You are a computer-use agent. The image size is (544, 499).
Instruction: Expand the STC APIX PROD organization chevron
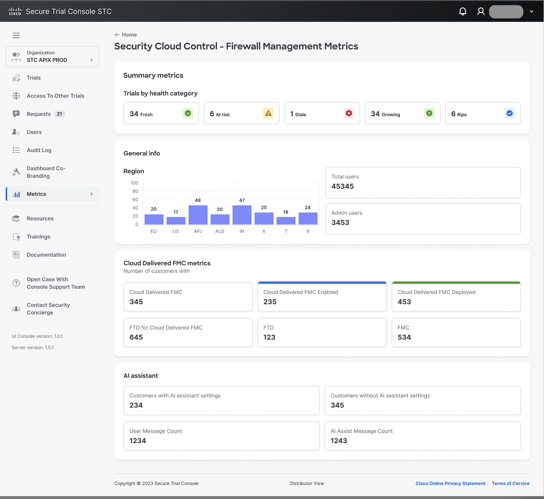click(92, 60)
